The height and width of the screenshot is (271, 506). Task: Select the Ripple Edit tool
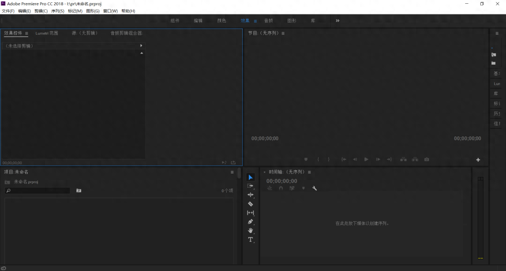[x=250, y=195]
